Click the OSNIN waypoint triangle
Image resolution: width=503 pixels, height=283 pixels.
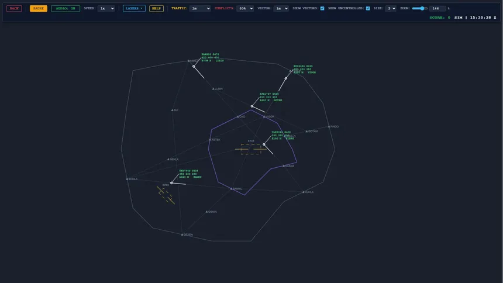[x=206, y=212]
